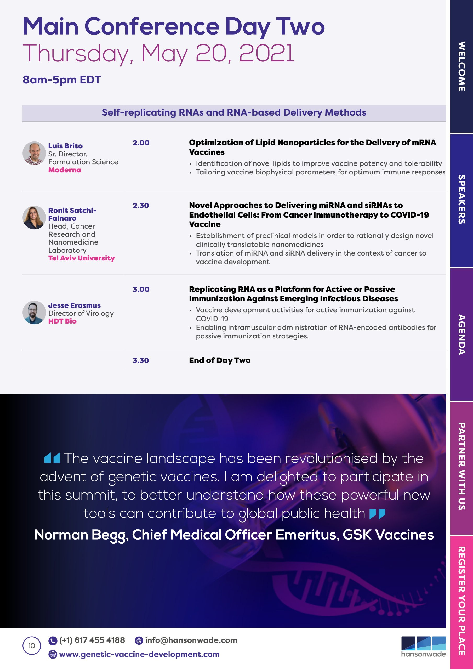473x669 pixels.
Task: Click the 2.00 session time
Action: [141, 143]
